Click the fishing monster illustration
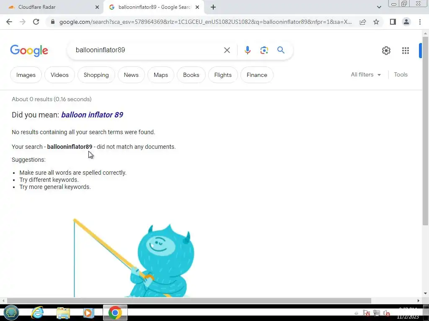 pyautogui.click(x=134, y=258)
